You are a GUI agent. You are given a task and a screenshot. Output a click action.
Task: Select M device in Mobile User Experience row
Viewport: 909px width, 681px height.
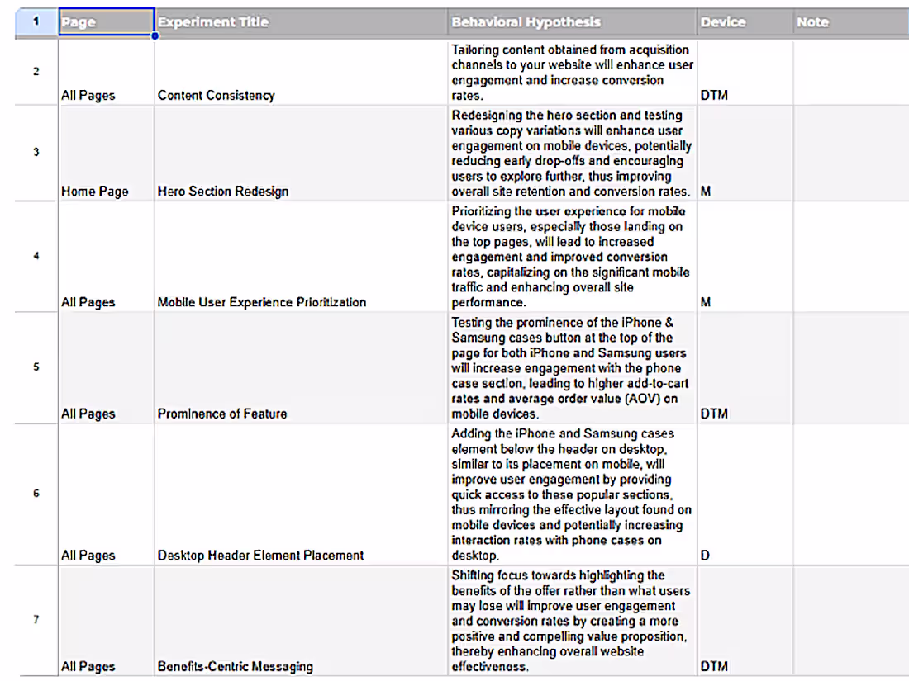click(x=745, y=257)
